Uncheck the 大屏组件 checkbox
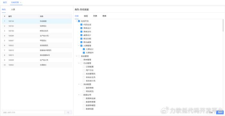 tap(84, 53)
